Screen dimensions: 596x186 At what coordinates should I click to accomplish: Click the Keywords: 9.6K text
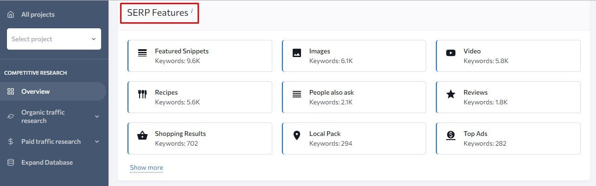[178, 61]
